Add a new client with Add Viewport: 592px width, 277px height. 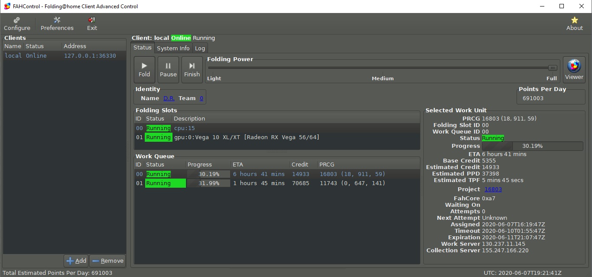76,261
